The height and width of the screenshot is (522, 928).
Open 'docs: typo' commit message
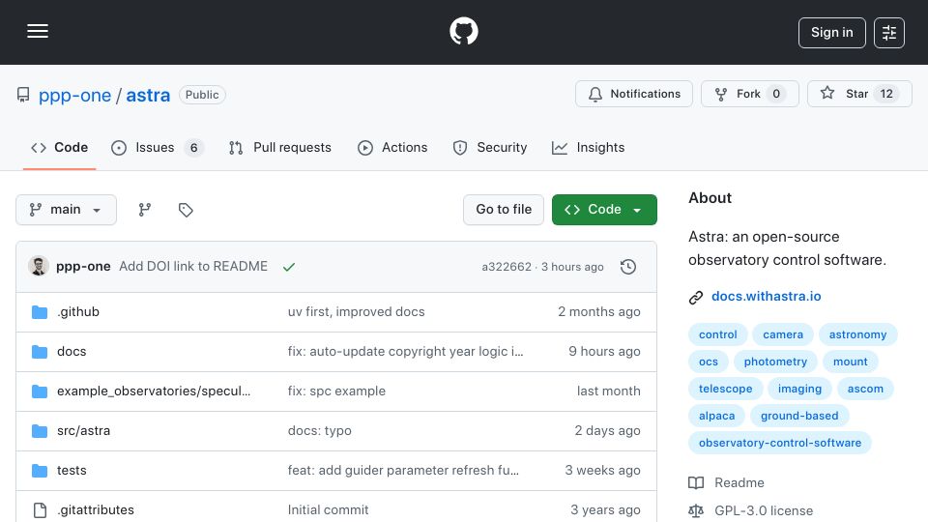pyautogui.click(x=320, y=431)
